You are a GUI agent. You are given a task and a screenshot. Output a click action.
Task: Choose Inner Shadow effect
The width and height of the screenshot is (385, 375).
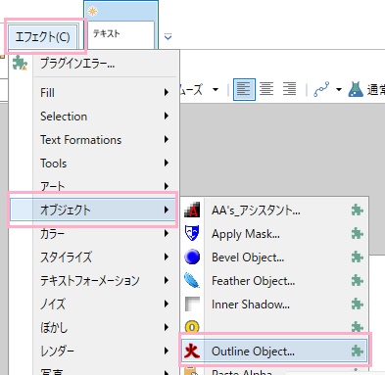click(274, 305)
